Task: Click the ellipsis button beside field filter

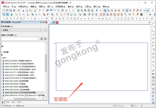Action: pyautogui.click(x=45, y=30)
